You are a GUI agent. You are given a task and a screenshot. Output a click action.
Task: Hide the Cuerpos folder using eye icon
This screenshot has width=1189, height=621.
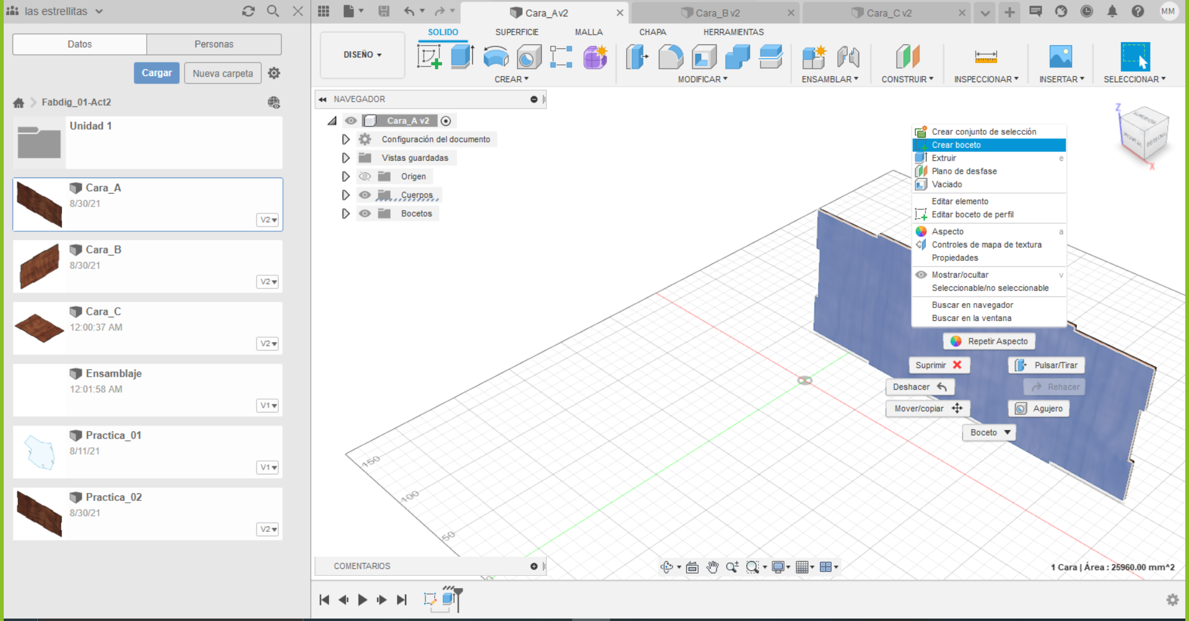(x=365, y=195)
